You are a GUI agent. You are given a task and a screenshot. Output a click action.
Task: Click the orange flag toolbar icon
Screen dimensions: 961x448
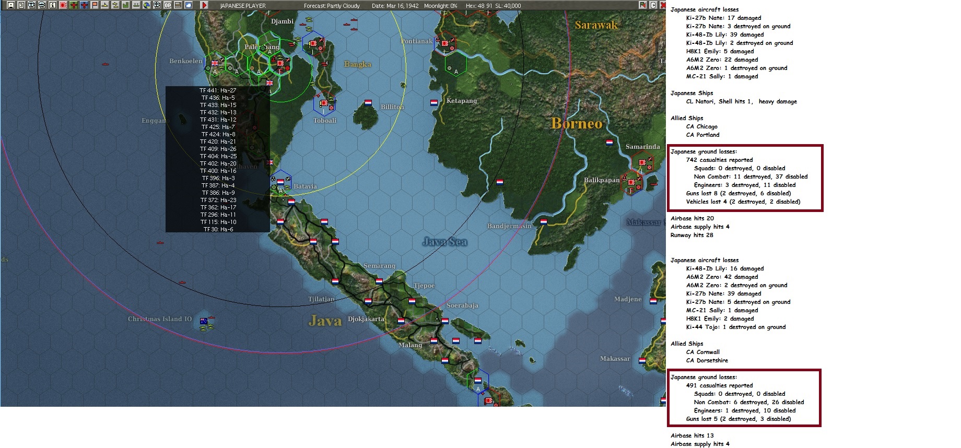pyautogui.click(x=95, y=5)
